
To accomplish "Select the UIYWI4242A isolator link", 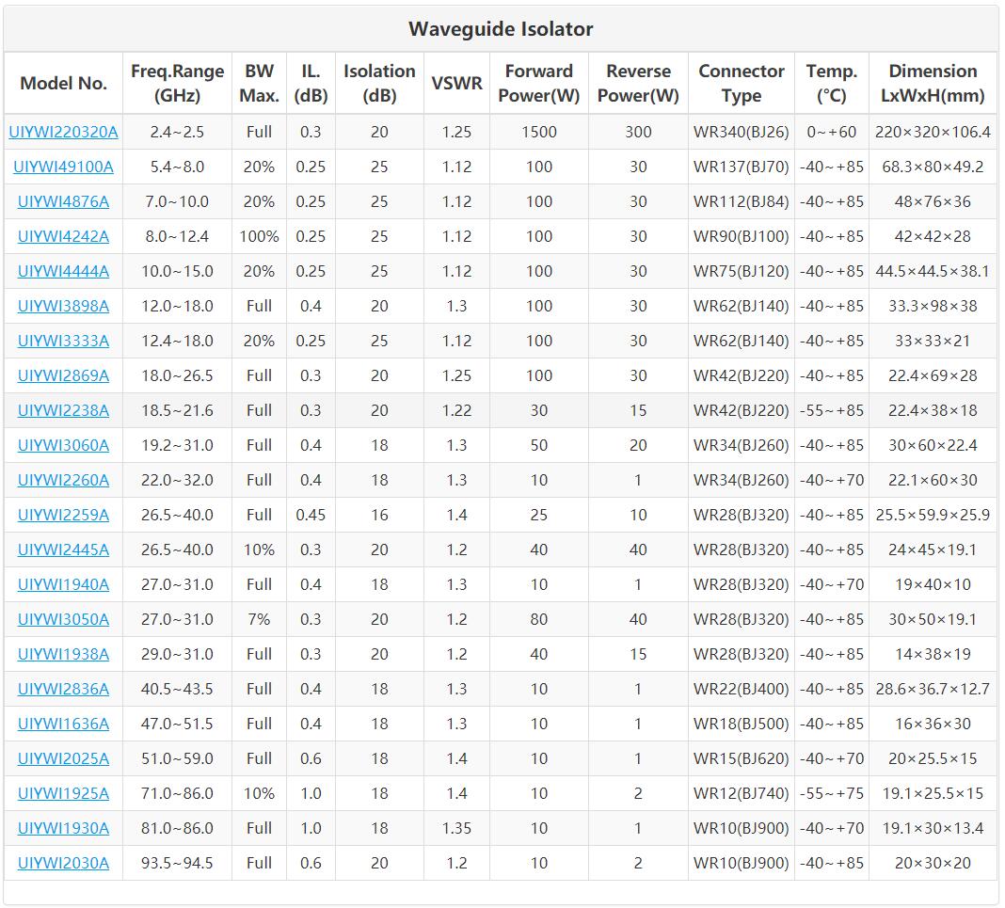I will [x=63, y=236].
